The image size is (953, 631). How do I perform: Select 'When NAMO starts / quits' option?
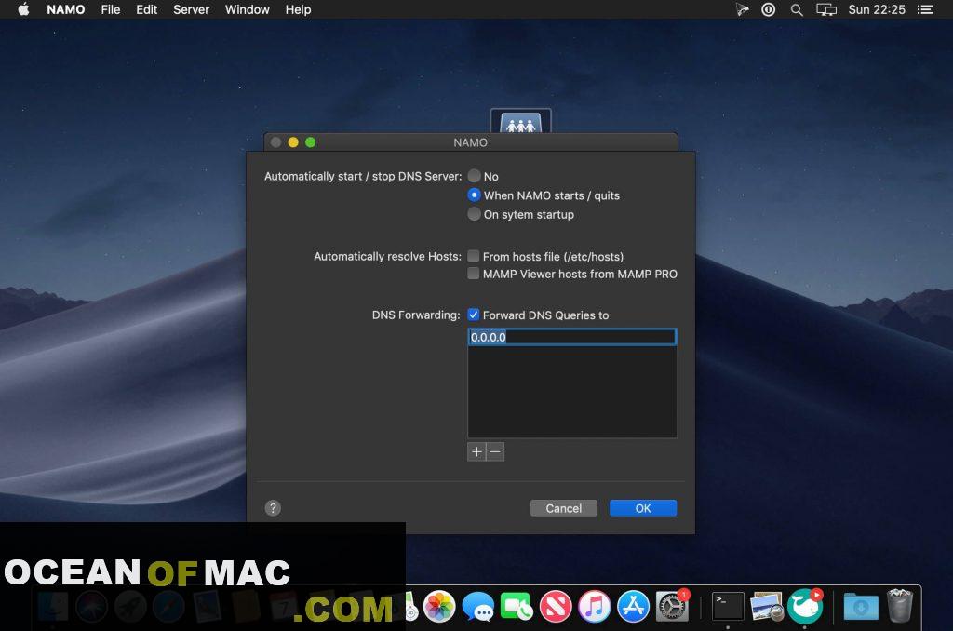point(474,195)
